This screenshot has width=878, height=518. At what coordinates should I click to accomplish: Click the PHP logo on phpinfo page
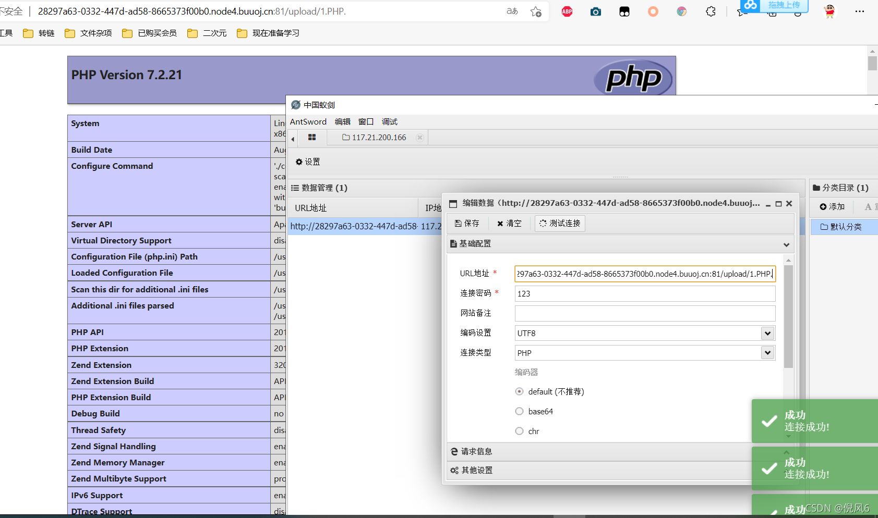633,78
